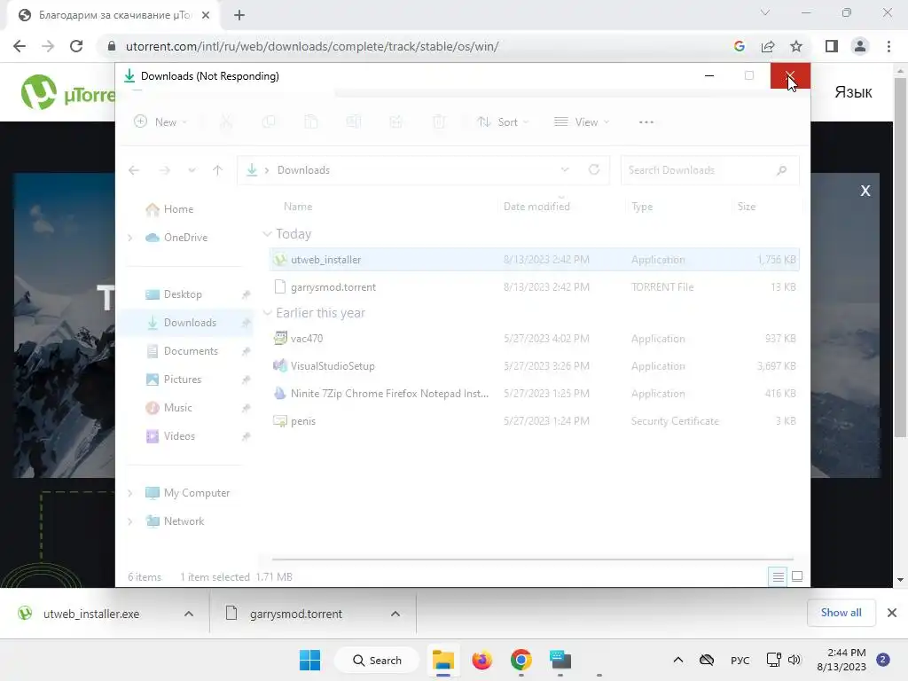908x681 pixels.
Task: Click the Copy icon in Explorer toolbar
Action: coord(269,122)
